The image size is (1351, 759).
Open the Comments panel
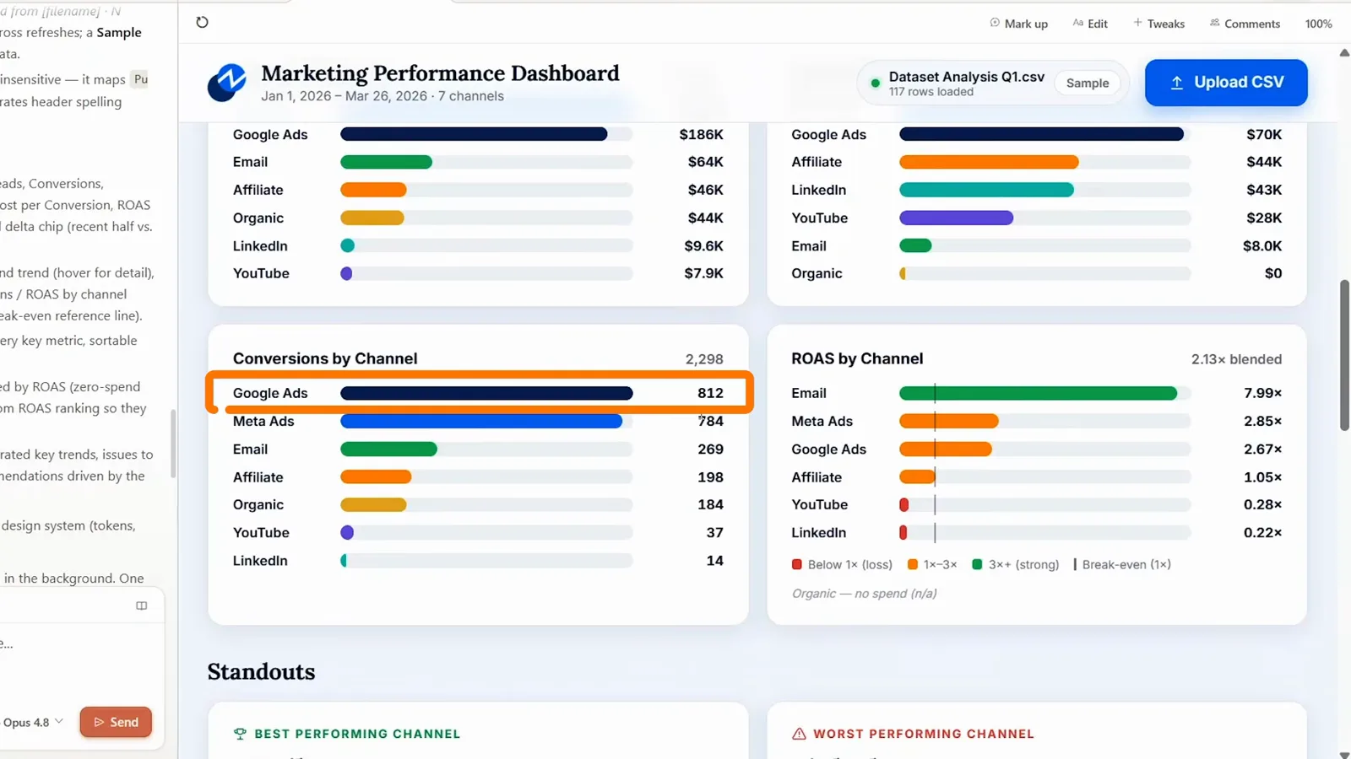coord(1245,24)
